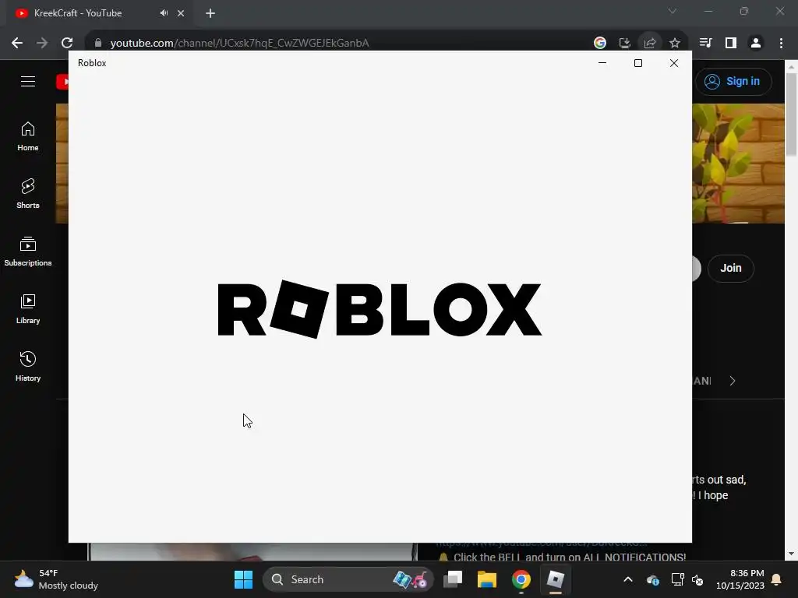This screenshot has height=598, width=798.
Task: Click the Sign in button on YouTube
Action: pyautogui.click(x=733, y=81)
